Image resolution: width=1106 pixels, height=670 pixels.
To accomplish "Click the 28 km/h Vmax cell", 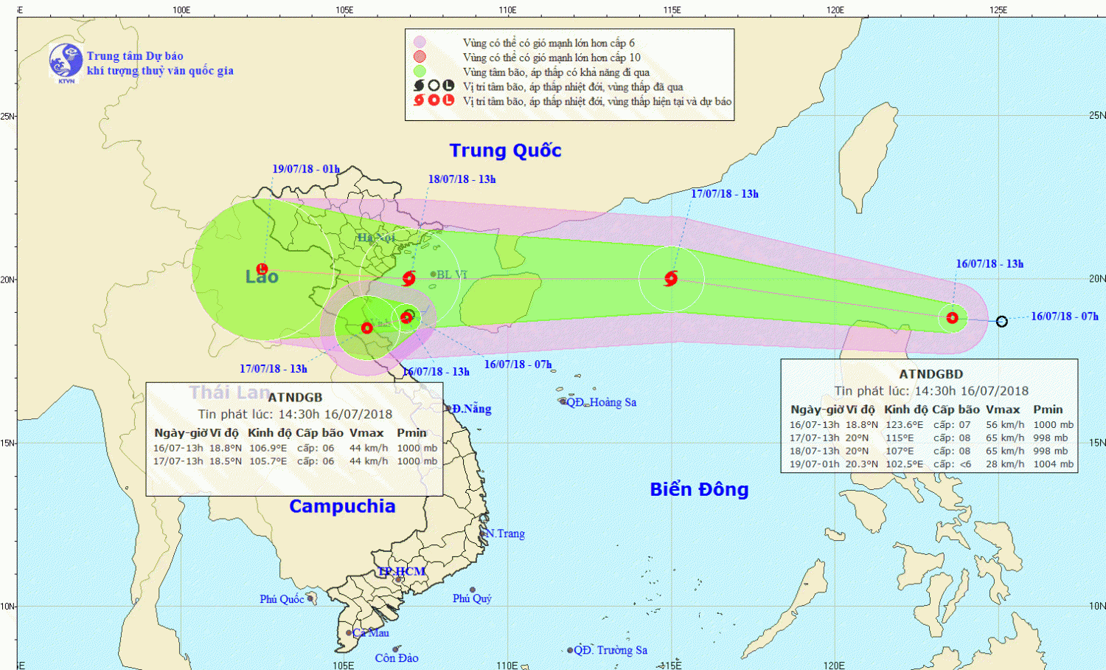I will click(x=1005, y=464).
